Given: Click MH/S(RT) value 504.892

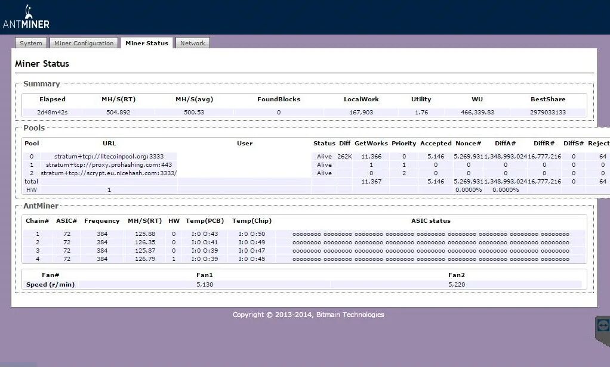Looking at the screenshot, I should click(x=118, y=112).
